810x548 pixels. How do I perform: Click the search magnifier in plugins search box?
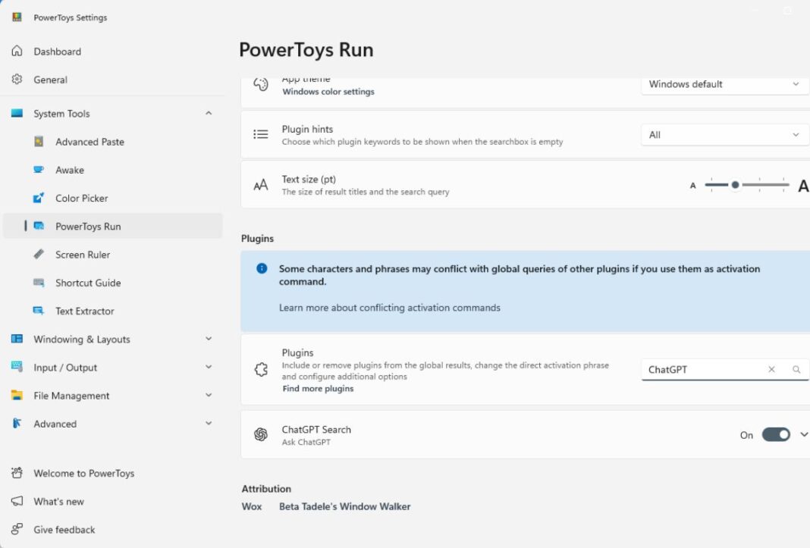796,369
